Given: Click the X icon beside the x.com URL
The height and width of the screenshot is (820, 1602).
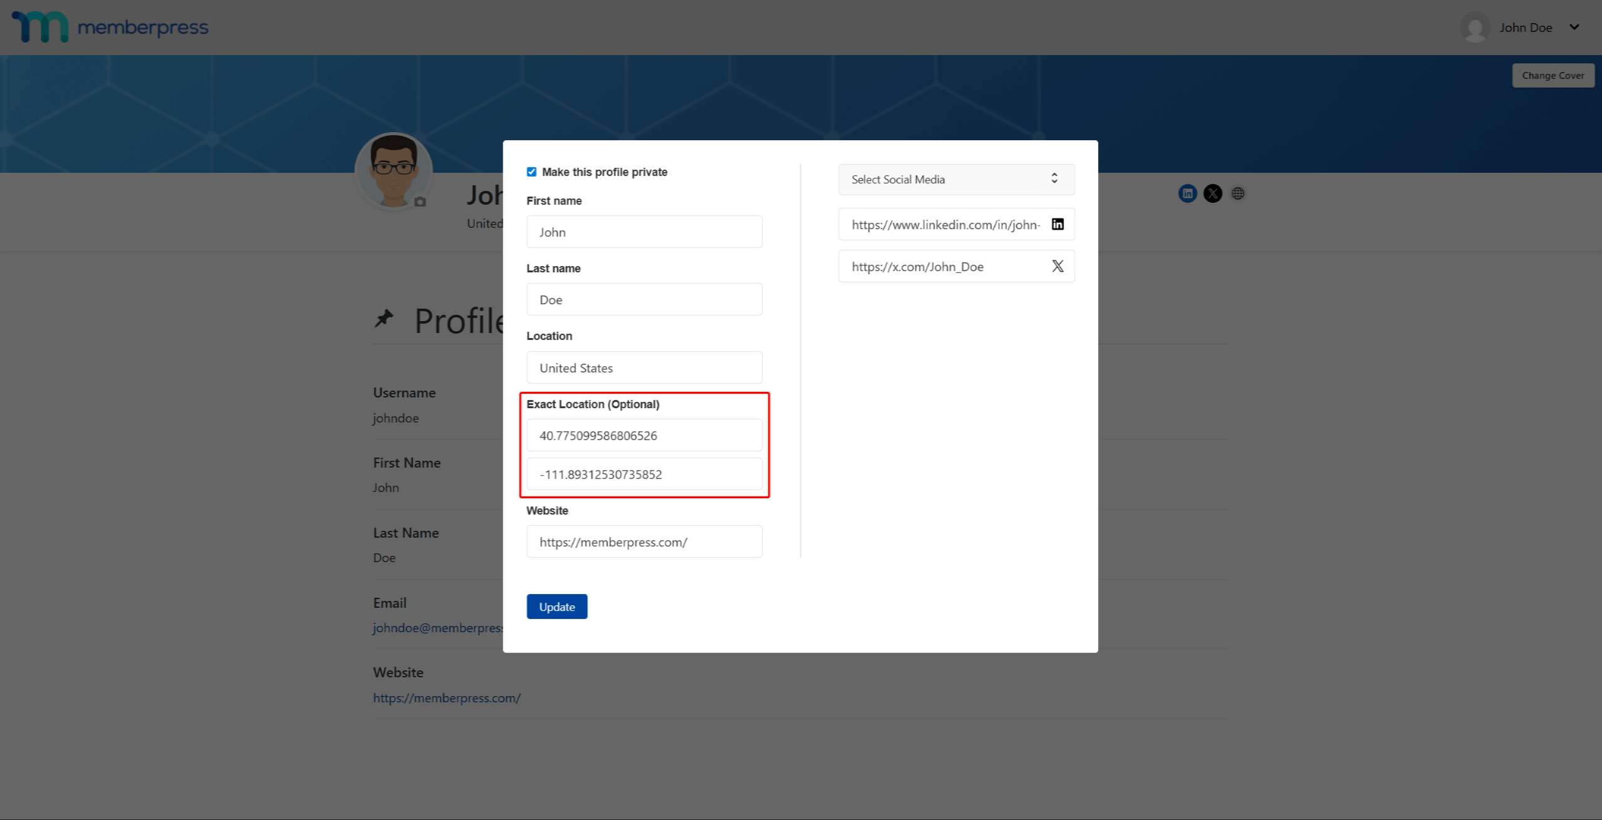Looking at the screenshot, I should 1058,266.
